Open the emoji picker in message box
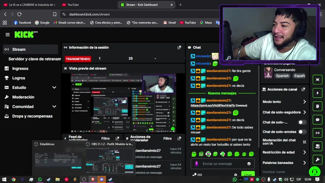This screenshot has width=325, height=183. click(x=249, y=164)
